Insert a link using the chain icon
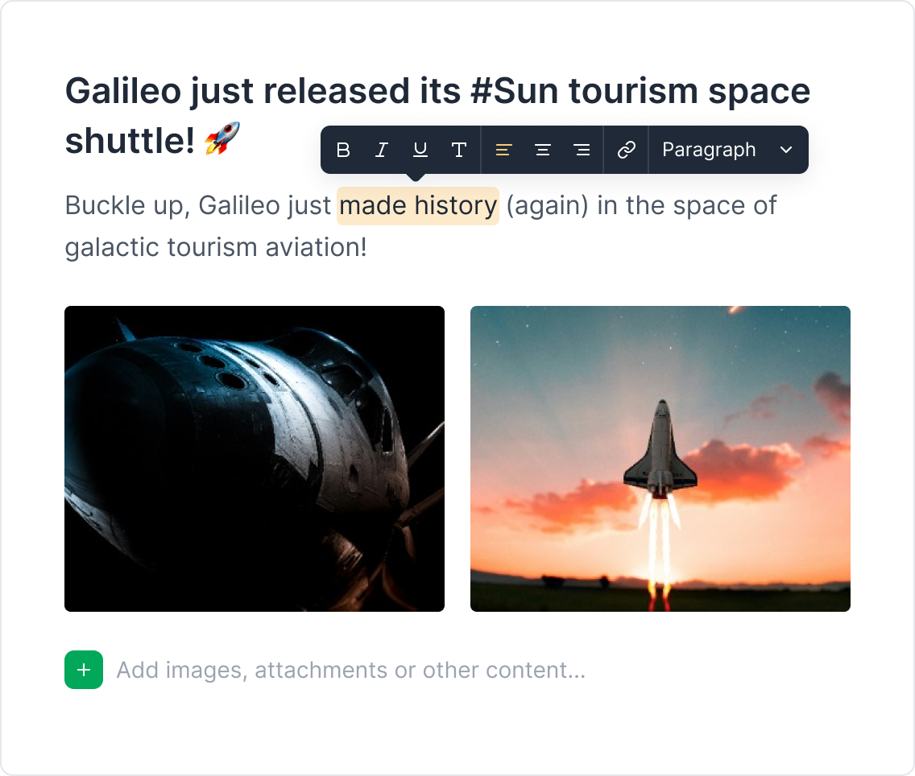Image resolution: width=915 pixels, height=776 pixels. (626, 150)
